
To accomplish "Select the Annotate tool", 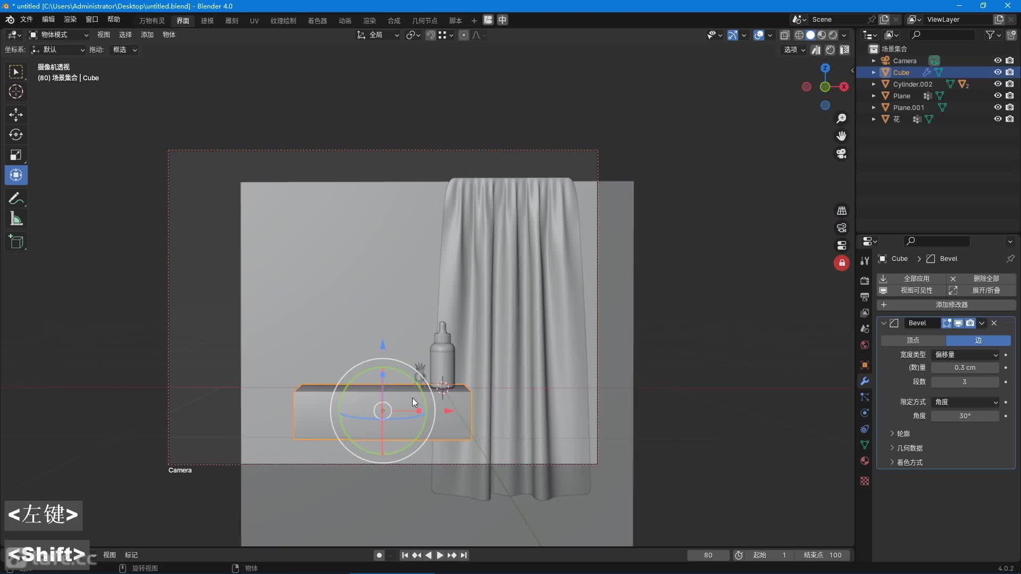I will [16, 198].
